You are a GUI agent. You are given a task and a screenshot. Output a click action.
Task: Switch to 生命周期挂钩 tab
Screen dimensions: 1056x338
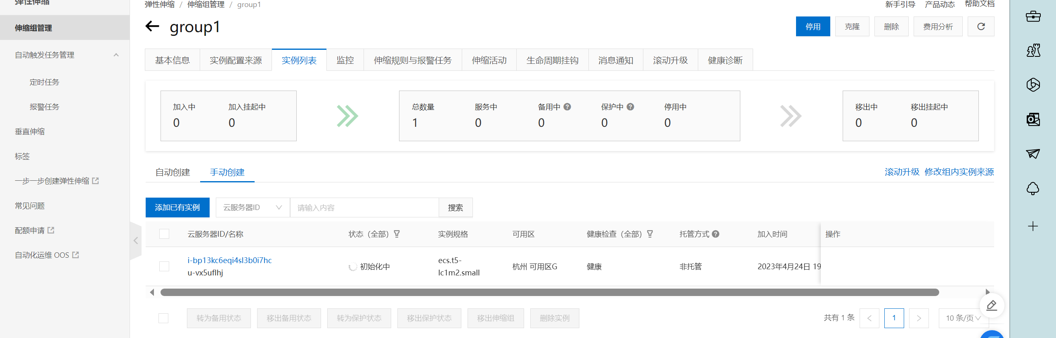[x=552, y=60]
